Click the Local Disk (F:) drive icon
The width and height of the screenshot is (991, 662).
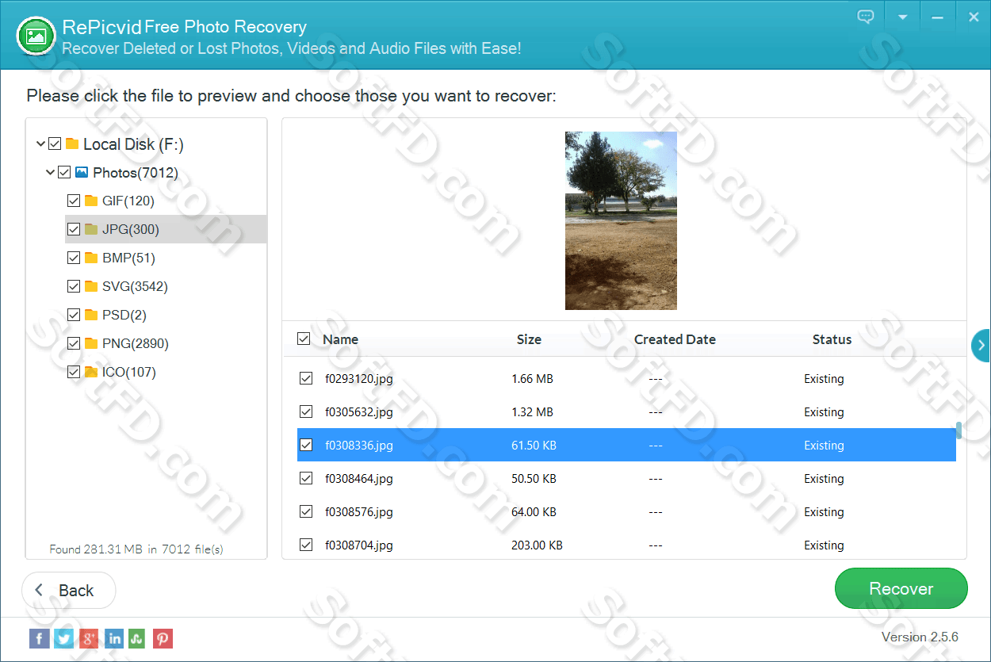coord(72,143)
